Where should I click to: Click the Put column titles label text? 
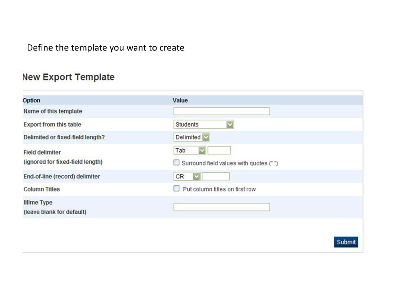click(x=219, y=189)
